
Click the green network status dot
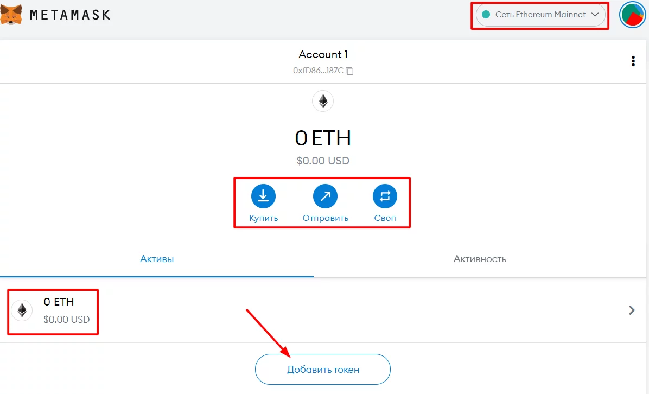pos(486,15)
